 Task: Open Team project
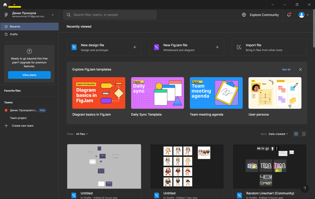click(18, 118)
